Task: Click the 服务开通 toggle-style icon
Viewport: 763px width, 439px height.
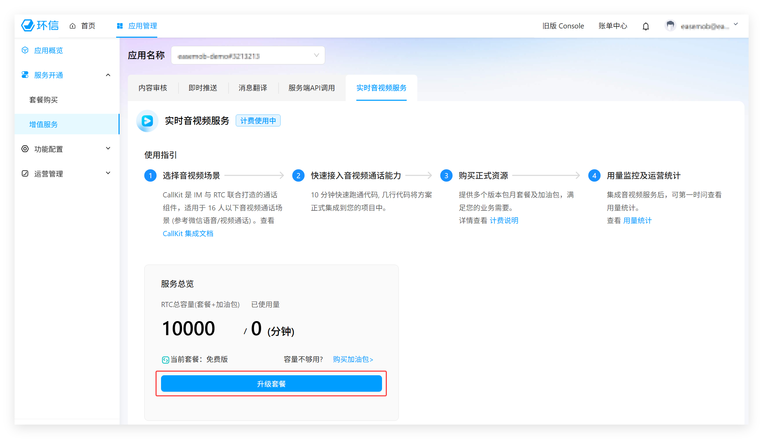Action: click(25, 75)
